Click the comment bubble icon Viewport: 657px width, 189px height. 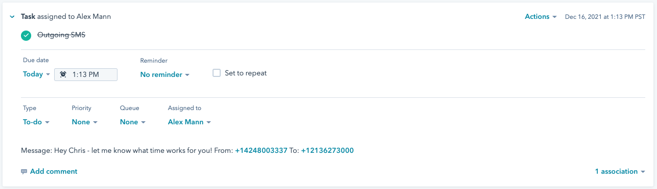coord(24,172)
